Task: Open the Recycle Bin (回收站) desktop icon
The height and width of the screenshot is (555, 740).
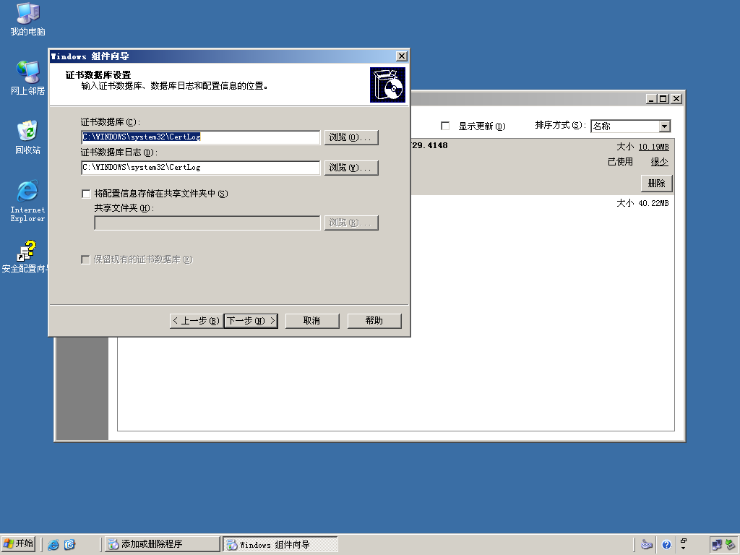Action: point(27,137)
